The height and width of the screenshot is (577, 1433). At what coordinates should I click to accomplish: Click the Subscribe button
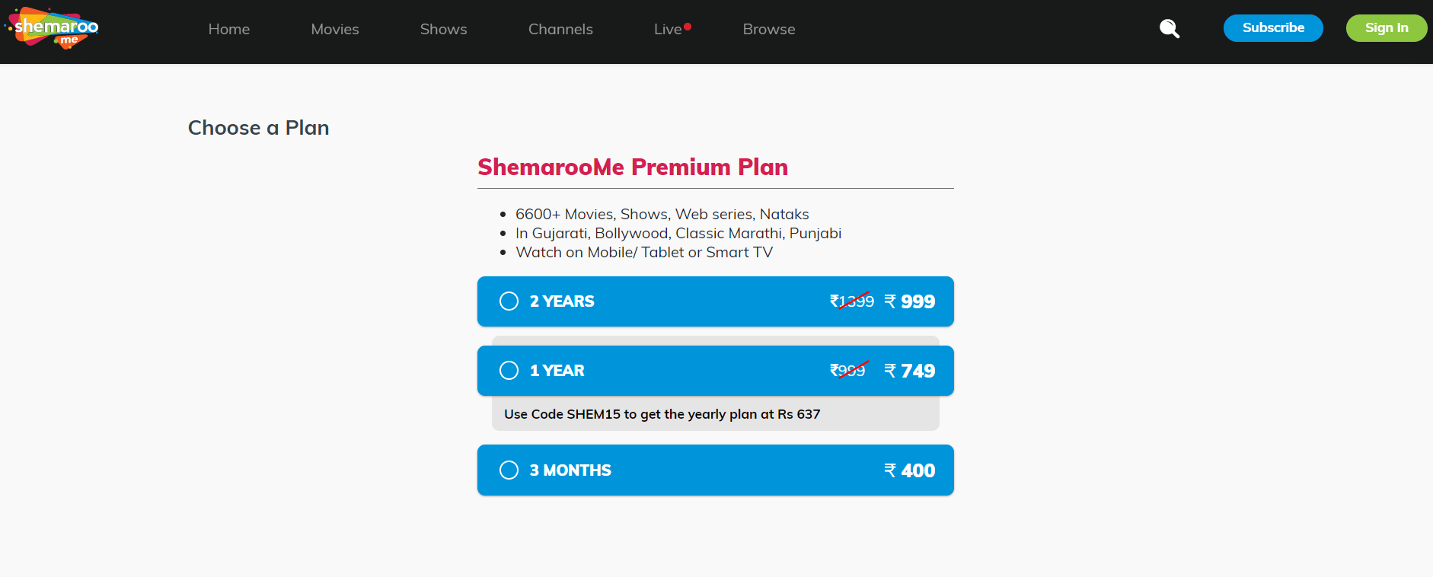pyautogui.click(x=1272, y=27)
